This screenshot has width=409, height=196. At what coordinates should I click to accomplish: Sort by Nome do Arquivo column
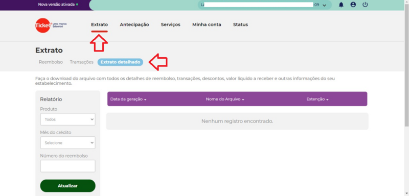(x=225, y=99)
